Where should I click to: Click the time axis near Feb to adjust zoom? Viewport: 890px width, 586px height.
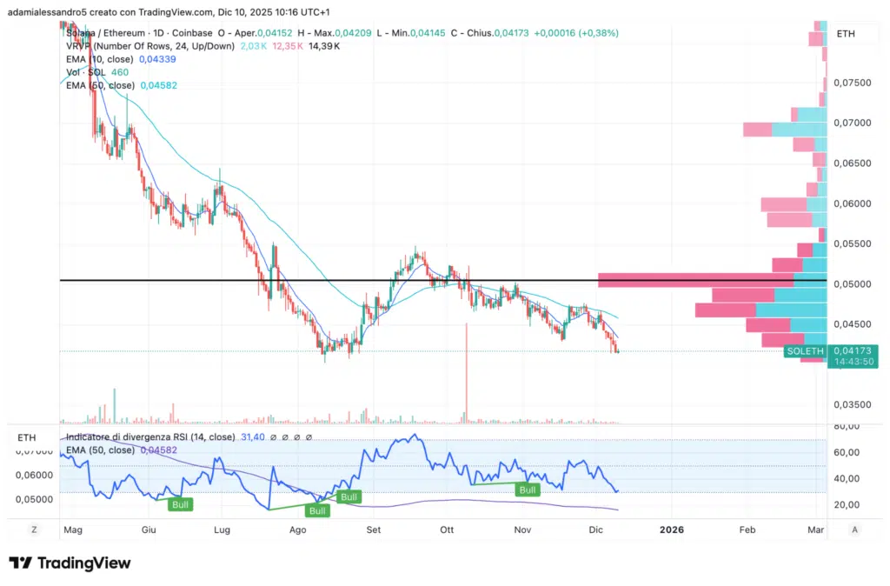click(x=747, y=529)
